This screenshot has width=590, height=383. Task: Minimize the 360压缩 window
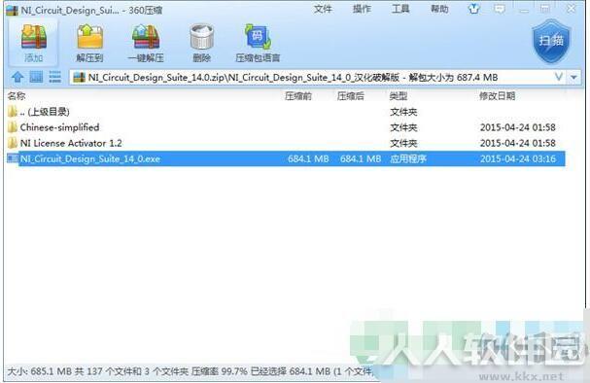pos(524,9)
